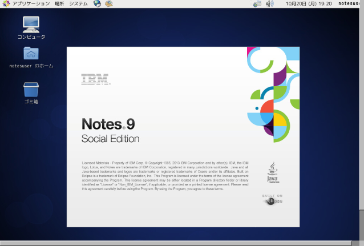This screenshot has width=364, height=246.
Task: Click the Java logo on splash screen
Action: tap(273, 173)
